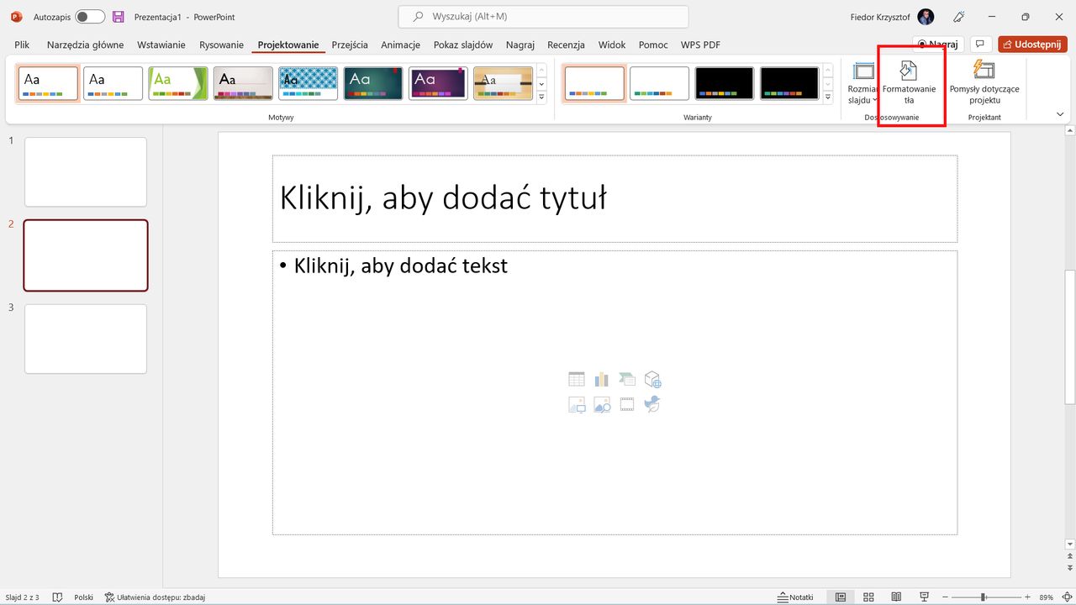Expand the Motywy gallery with its bottom chevron

pyautogui.click(x=541, y=98)
